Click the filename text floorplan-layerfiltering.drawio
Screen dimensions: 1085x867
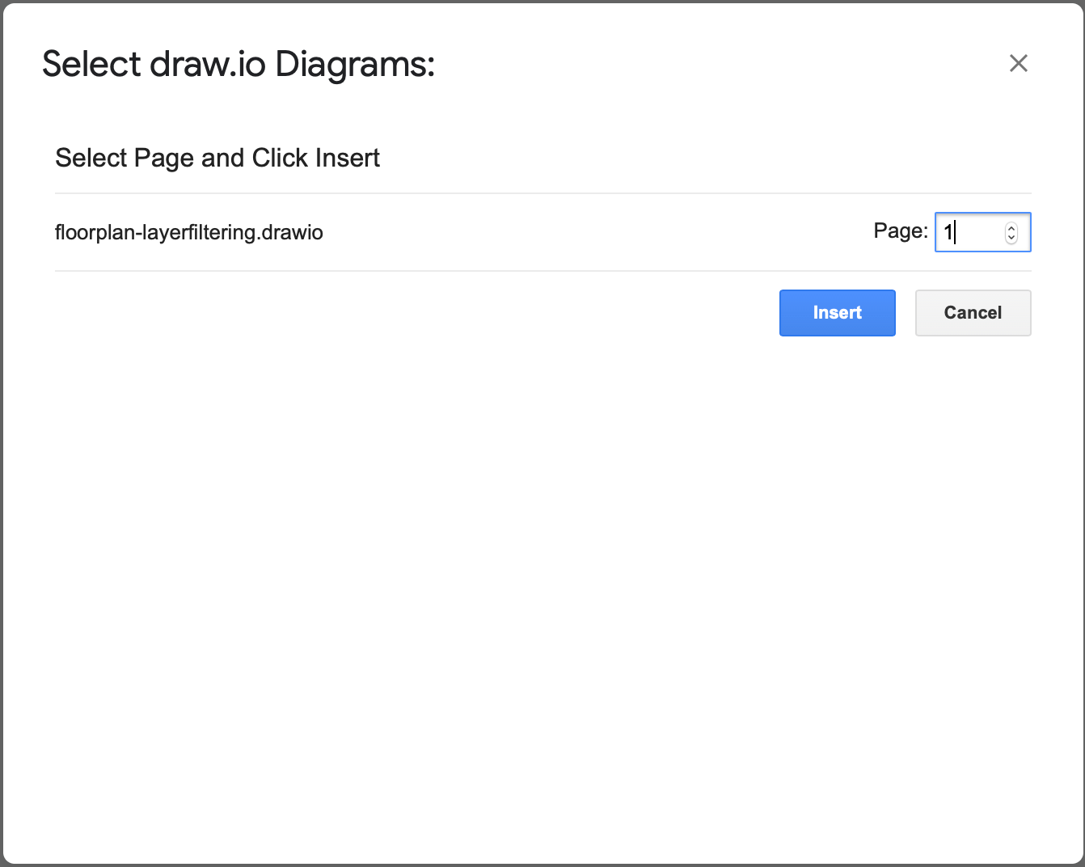pos(188,232)
